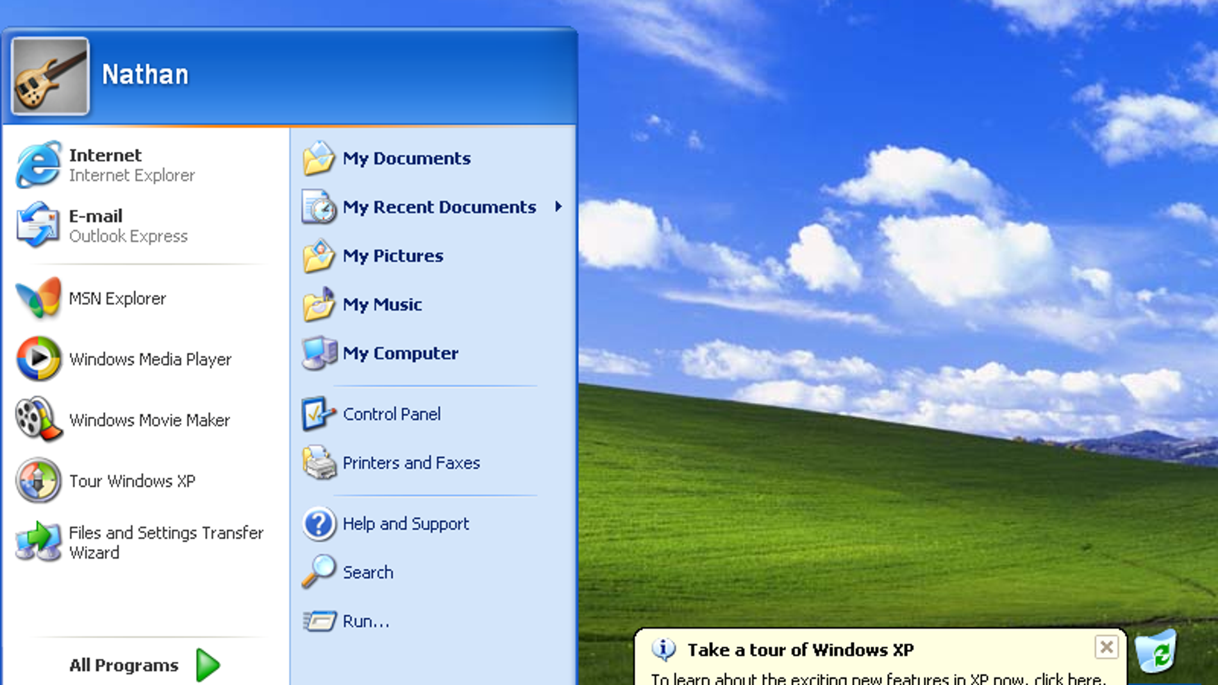The width and height of the screenshot is (1218, 685).
Task: Choose the Windows Movie Maker label
Action: click(149, 420)
